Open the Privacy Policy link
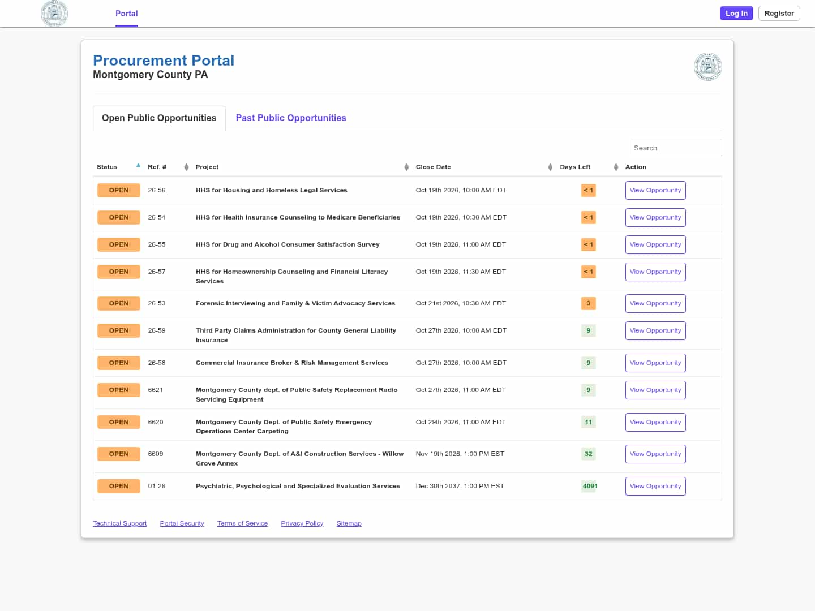The height and width of the screenshot is (611, 815). tap(302, 524)
